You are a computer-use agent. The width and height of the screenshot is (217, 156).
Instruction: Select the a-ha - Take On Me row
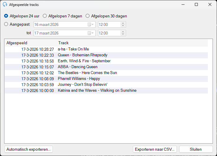click(106, 49)
